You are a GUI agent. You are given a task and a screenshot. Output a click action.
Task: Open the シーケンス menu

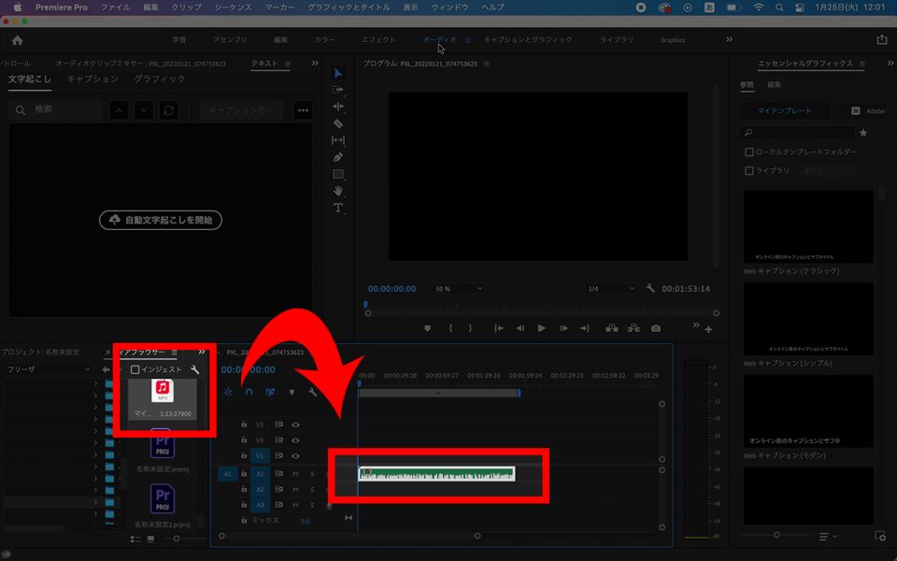(233, 7)
